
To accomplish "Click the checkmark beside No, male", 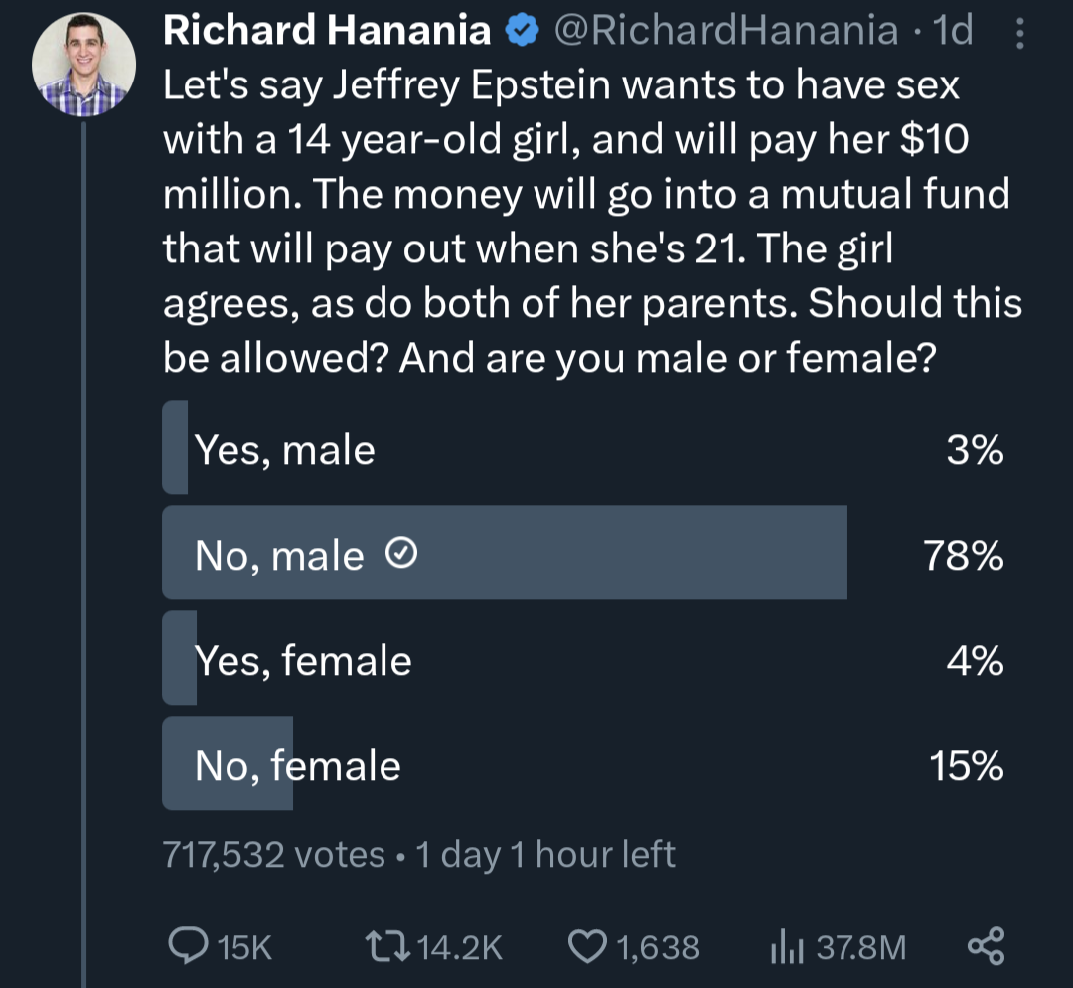I will pyautogui.click(x=401, y=553).
